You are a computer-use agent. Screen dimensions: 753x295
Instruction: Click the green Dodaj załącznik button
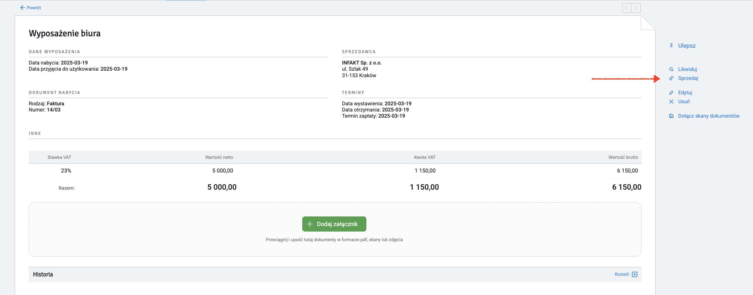334,224
